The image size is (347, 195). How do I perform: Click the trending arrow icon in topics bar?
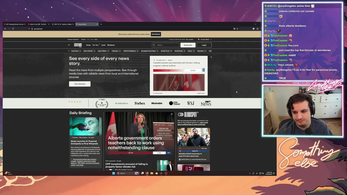pyautogui.click(x=69, y=51)
